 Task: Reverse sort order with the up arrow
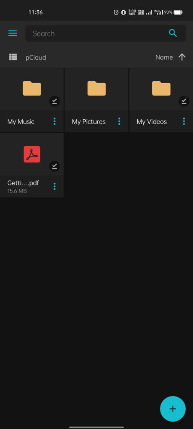click(x=182, y=57)
